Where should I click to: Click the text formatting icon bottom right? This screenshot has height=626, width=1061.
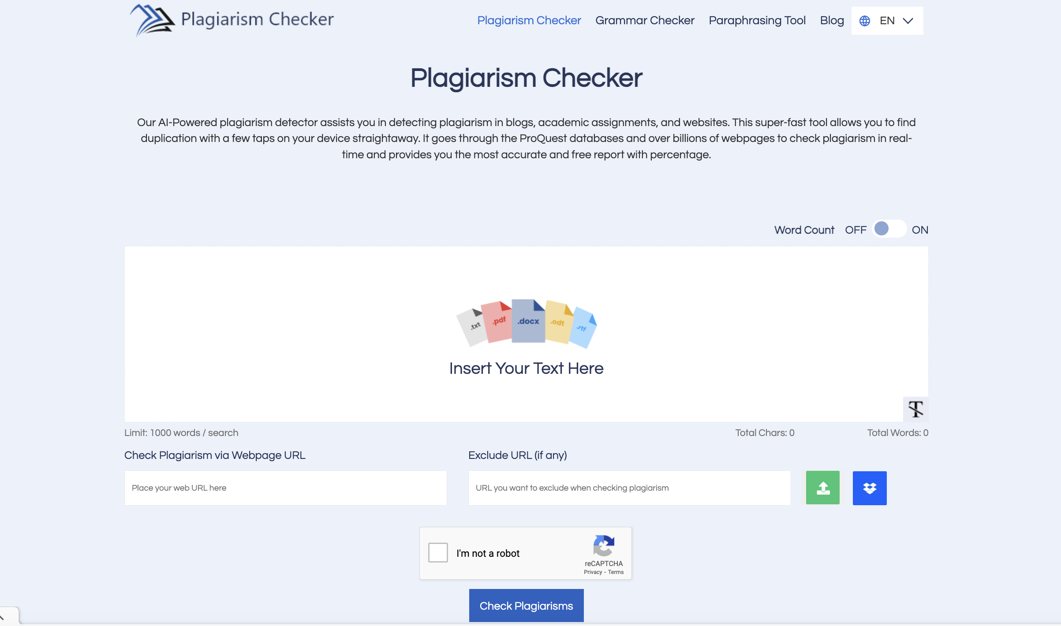tap(916, 409)
